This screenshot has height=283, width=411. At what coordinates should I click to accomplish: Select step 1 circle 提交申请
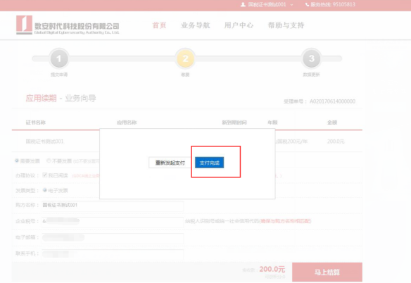coord(59,58)
